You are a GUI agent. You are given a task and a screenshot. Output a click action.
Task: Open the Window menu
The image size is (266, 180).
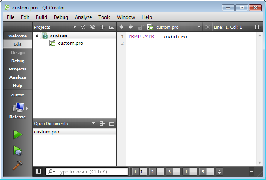point(126,17)
